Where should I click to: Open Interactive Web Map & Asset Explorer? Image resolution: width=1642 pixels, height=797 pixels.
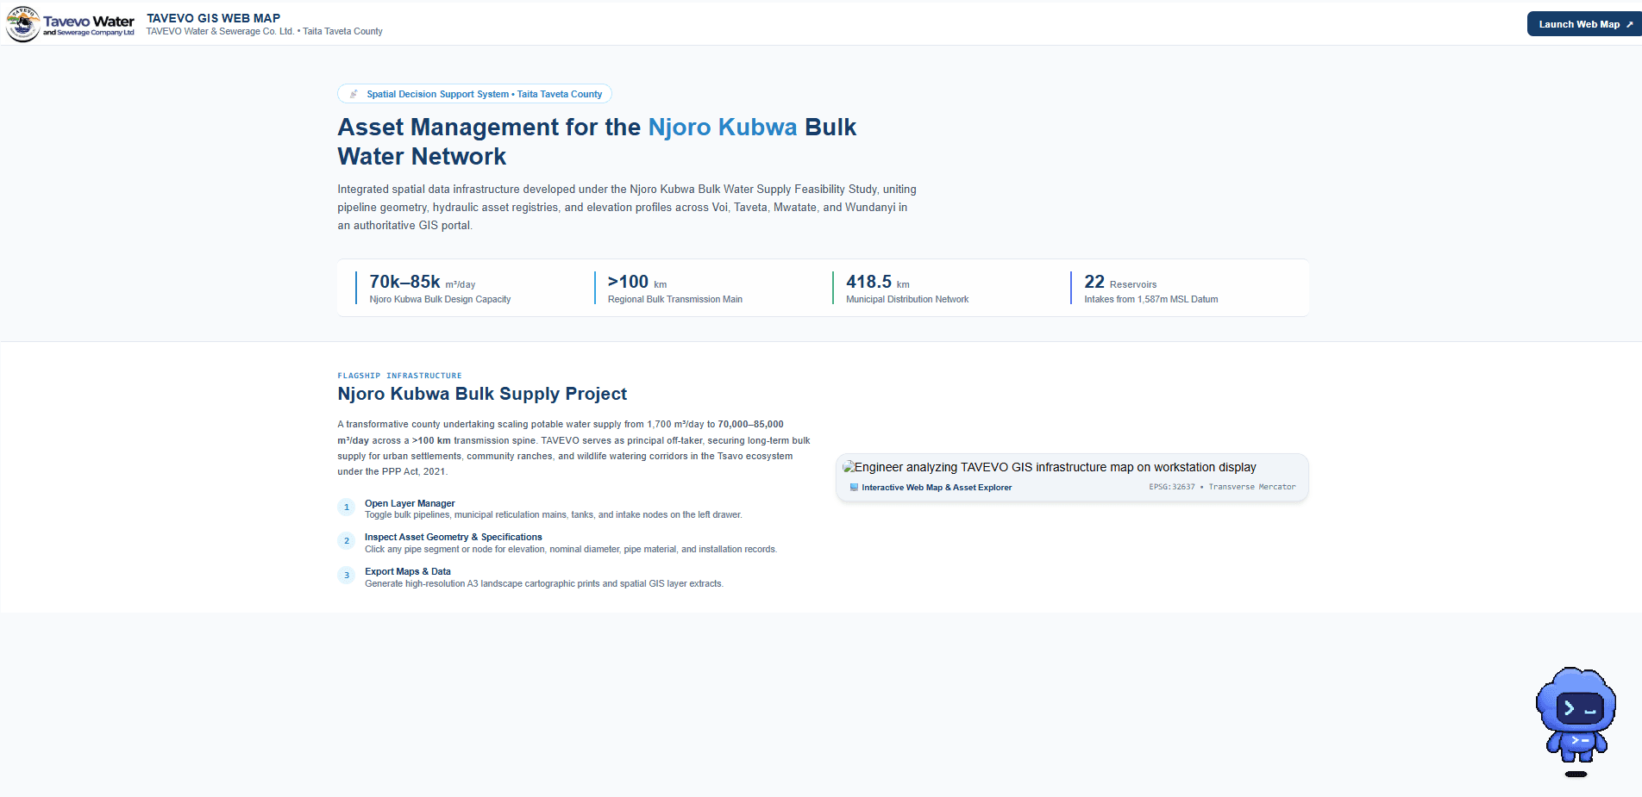click(937, 488)
